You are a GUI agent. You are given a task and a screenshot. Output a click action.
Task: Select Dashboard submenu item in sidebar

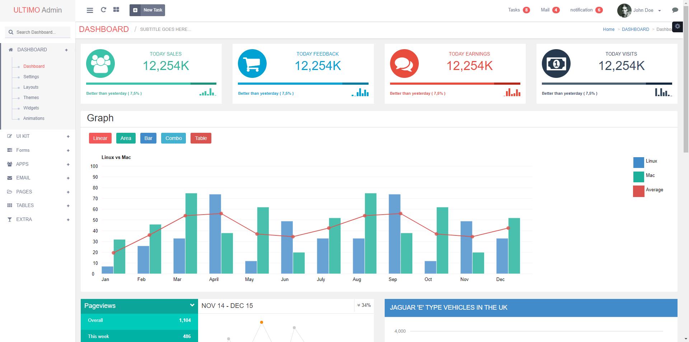34,66
